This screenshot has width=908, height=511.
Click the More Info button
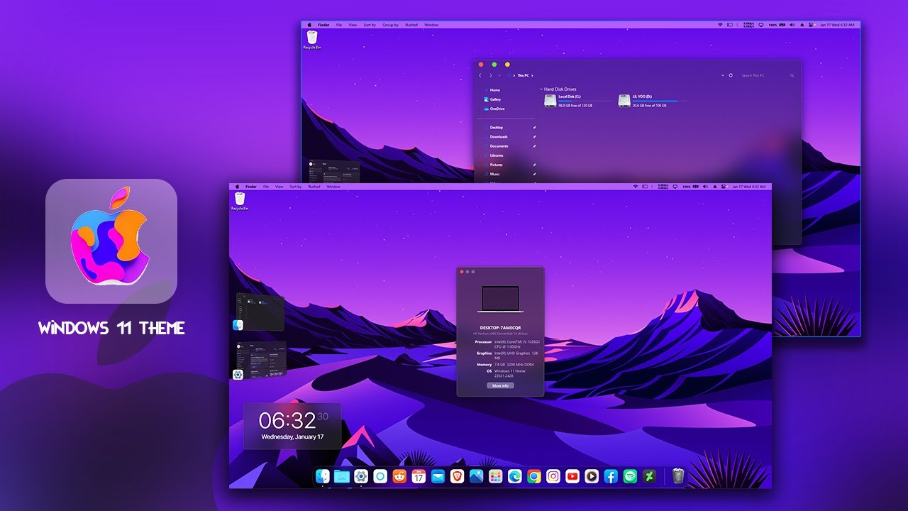tap(500, 385)
